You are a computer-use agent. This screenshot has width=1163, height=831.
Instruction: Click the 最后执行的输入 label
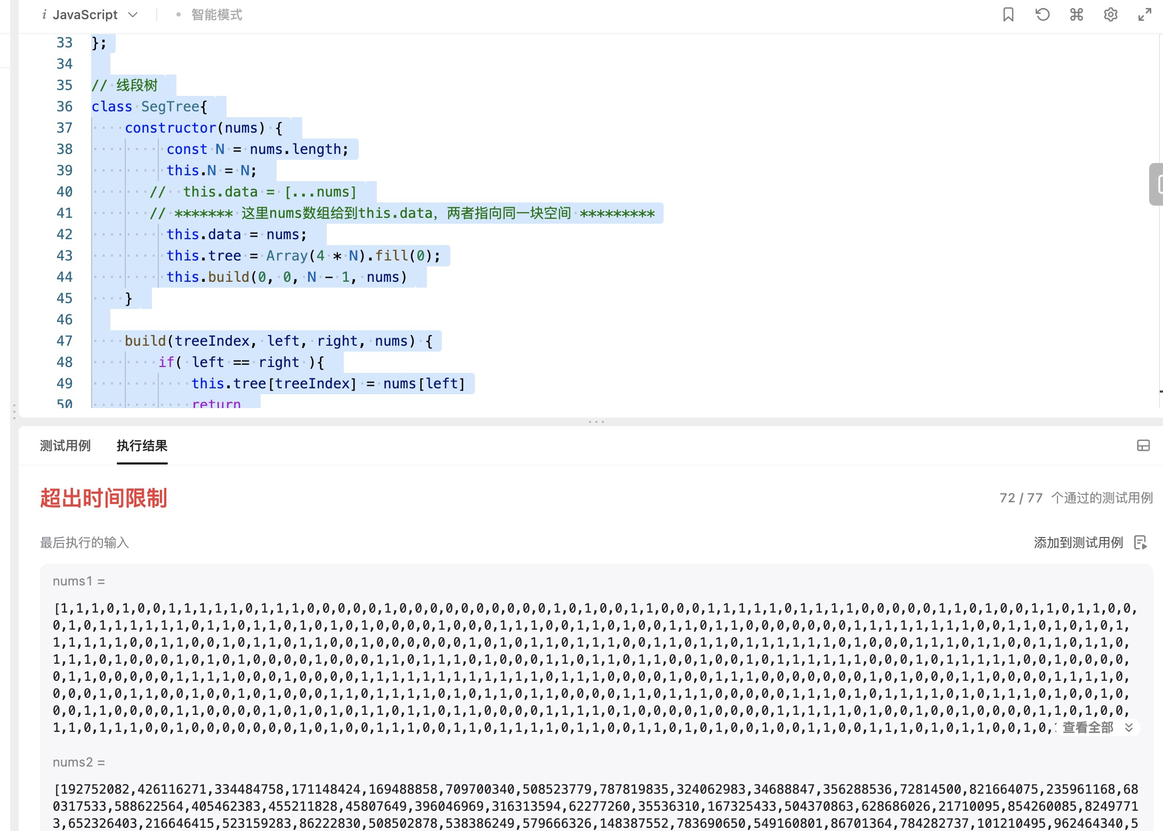point(84,542)
